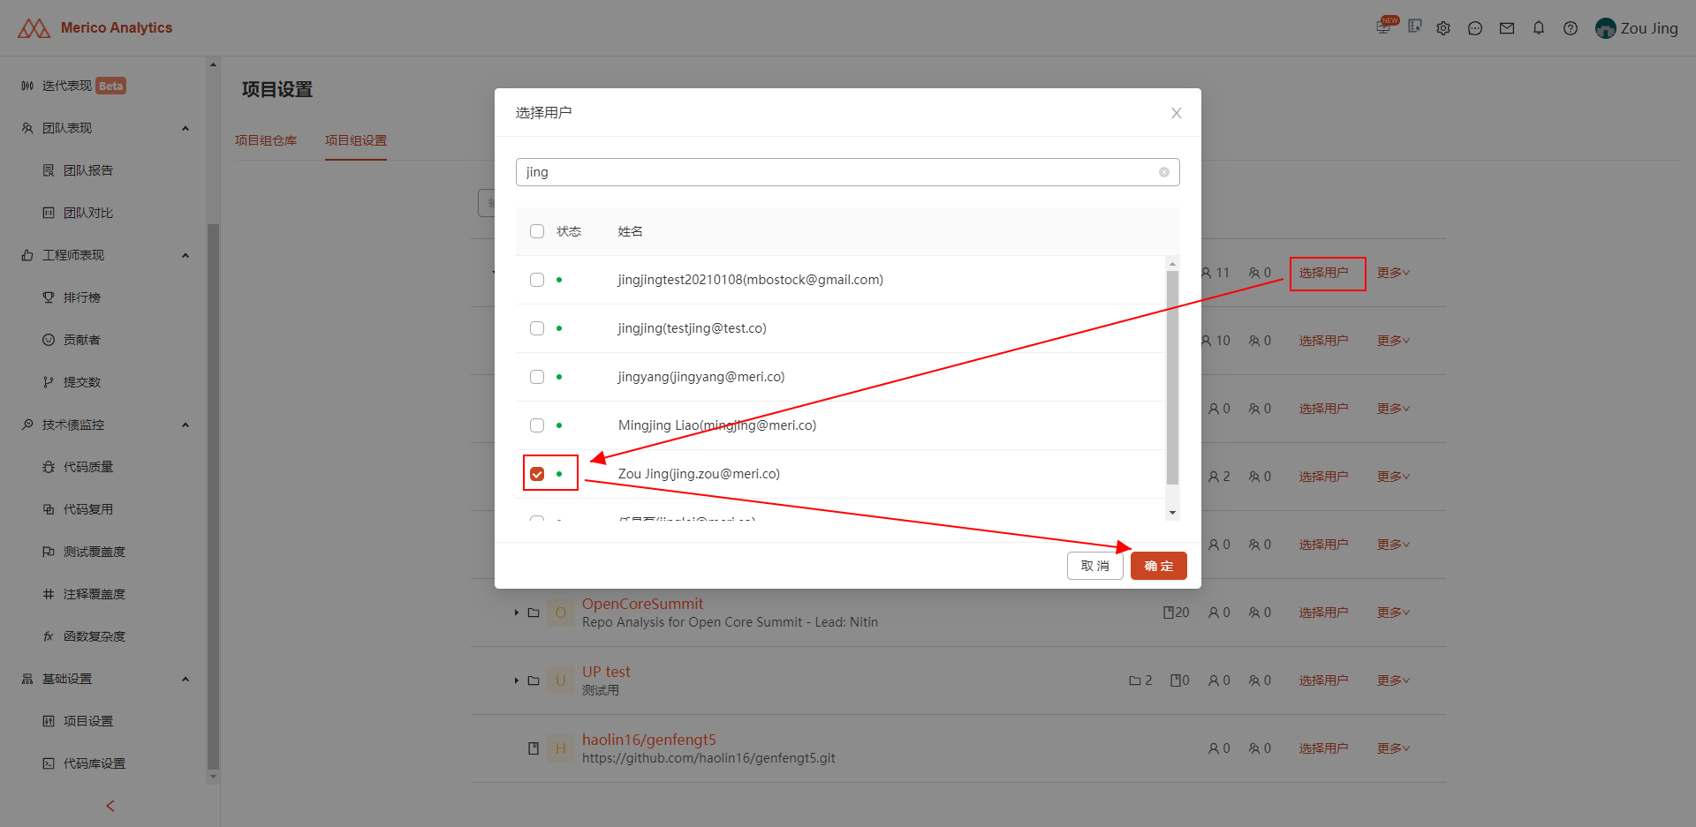This screenshot has height=827, width=1696.
Task: Click the 取消 cancel button
Action: (x=1095, y=566)
